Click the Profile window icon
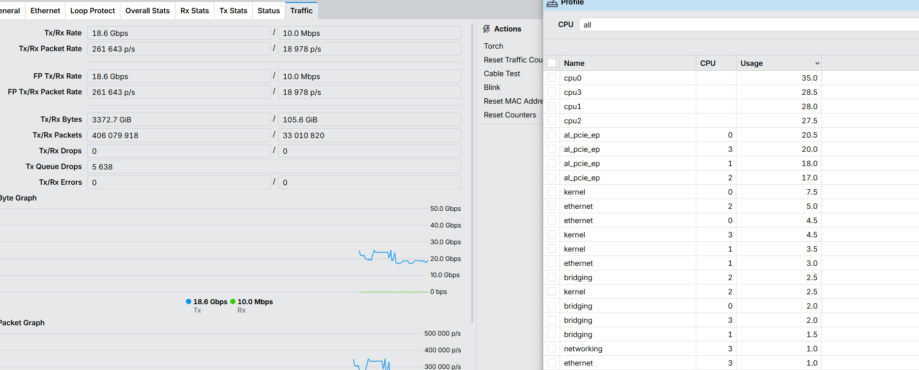Image resolution: width=919 pixels, height=370 pixels. pos(552,3)
